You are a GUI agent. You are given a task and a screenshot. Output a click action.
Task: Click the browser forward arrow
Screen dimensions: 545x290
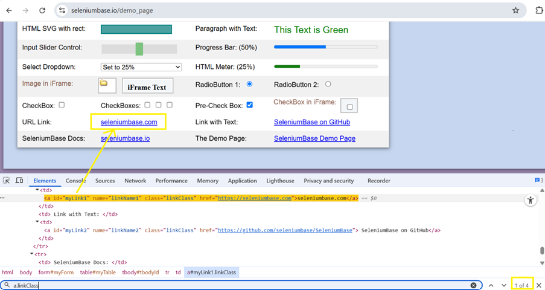(25, 10)
